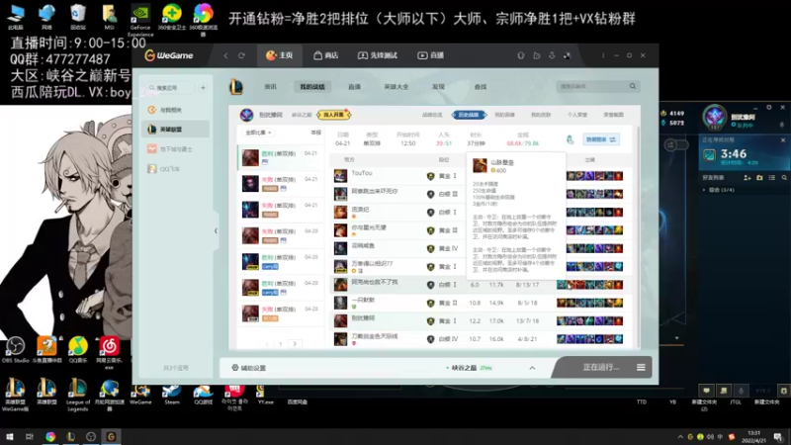Select 英雄联盟 in WeGame sidebar
791x445 pixels.
pos(175,130)
